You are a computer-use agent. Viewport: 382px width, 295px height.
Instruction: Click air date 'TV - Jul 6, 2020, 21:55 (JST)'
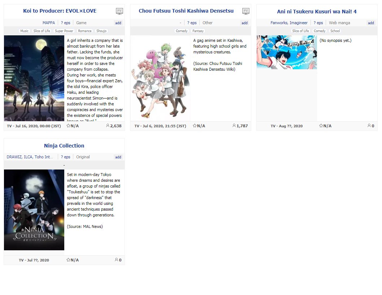[x=160, y=126]
